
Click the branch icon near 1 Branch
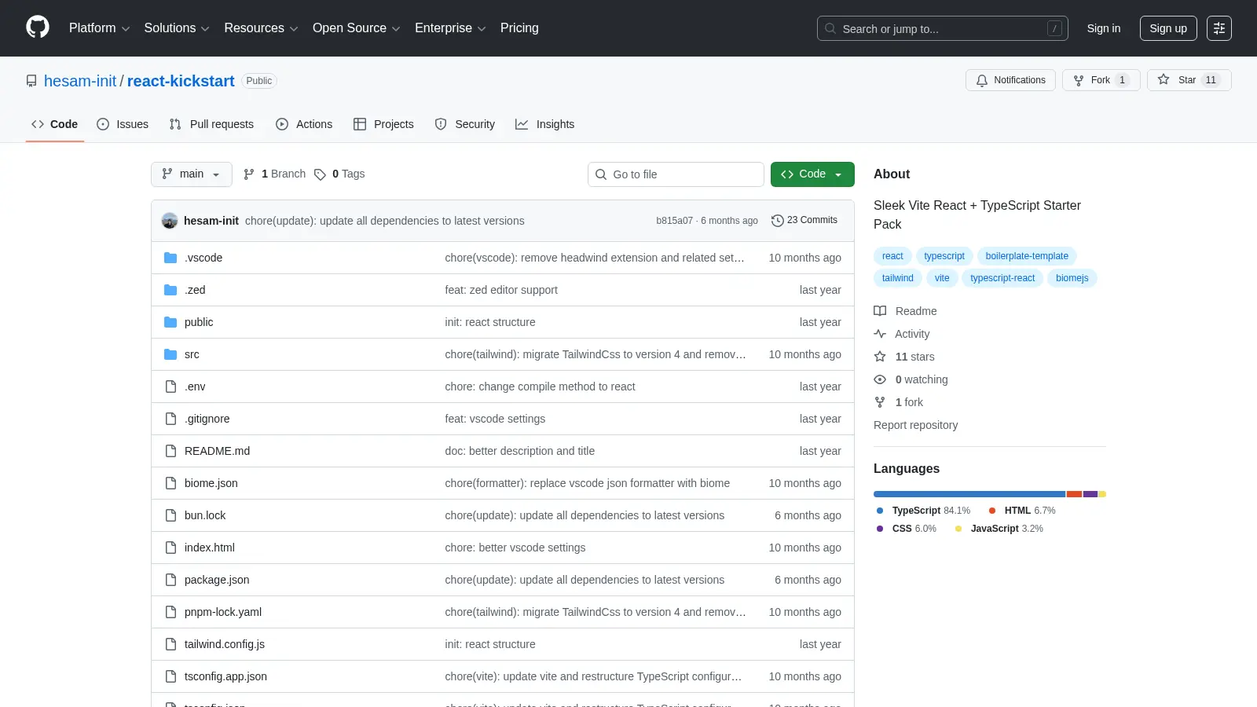pos(249,174)
